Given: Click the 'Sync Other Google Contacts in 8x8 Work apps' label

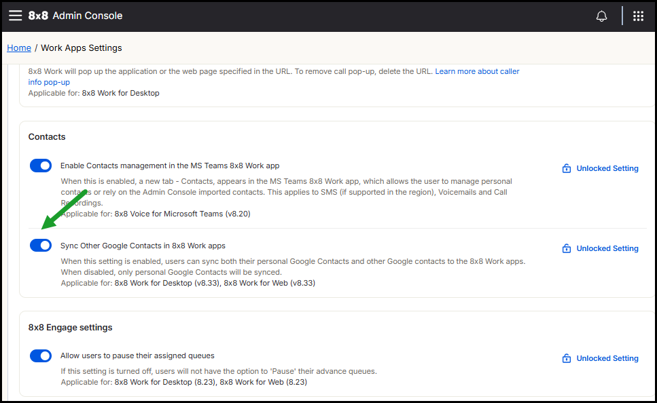Looking at the screenshot, I should click(143, 246).
